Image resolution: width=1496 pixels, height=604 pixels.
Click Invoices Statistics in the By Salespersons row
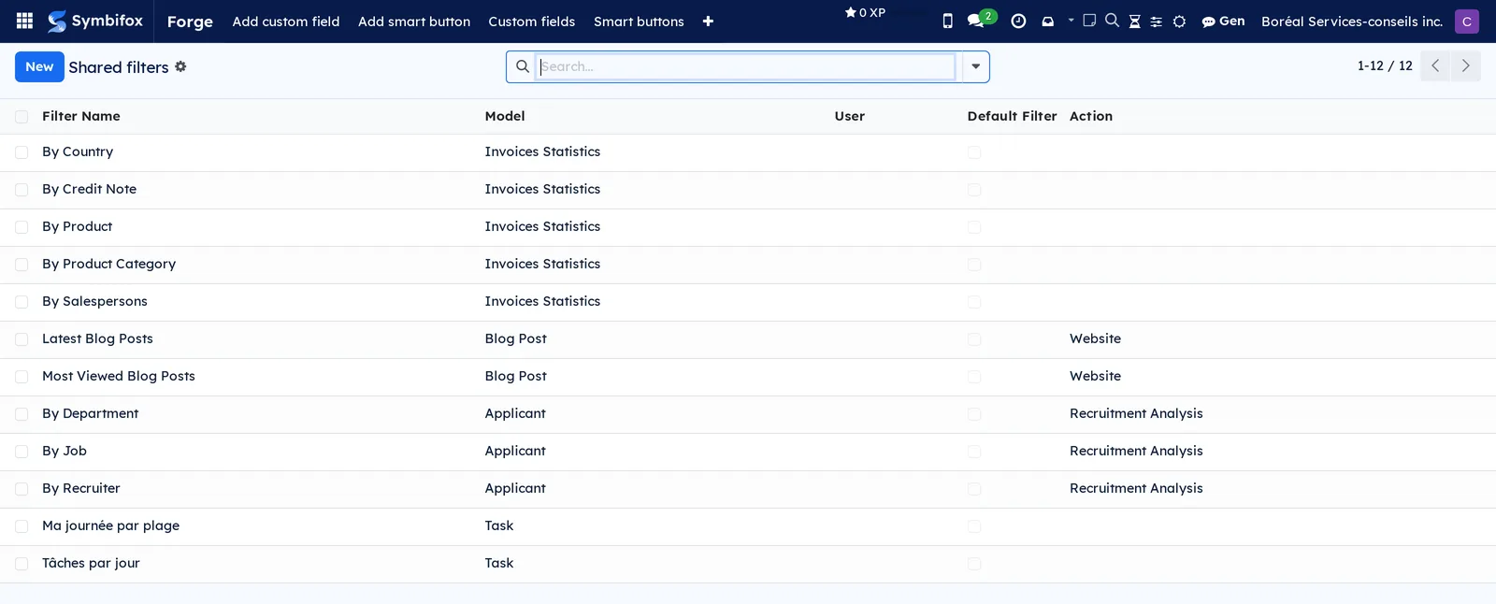click(x=542, y=301)
